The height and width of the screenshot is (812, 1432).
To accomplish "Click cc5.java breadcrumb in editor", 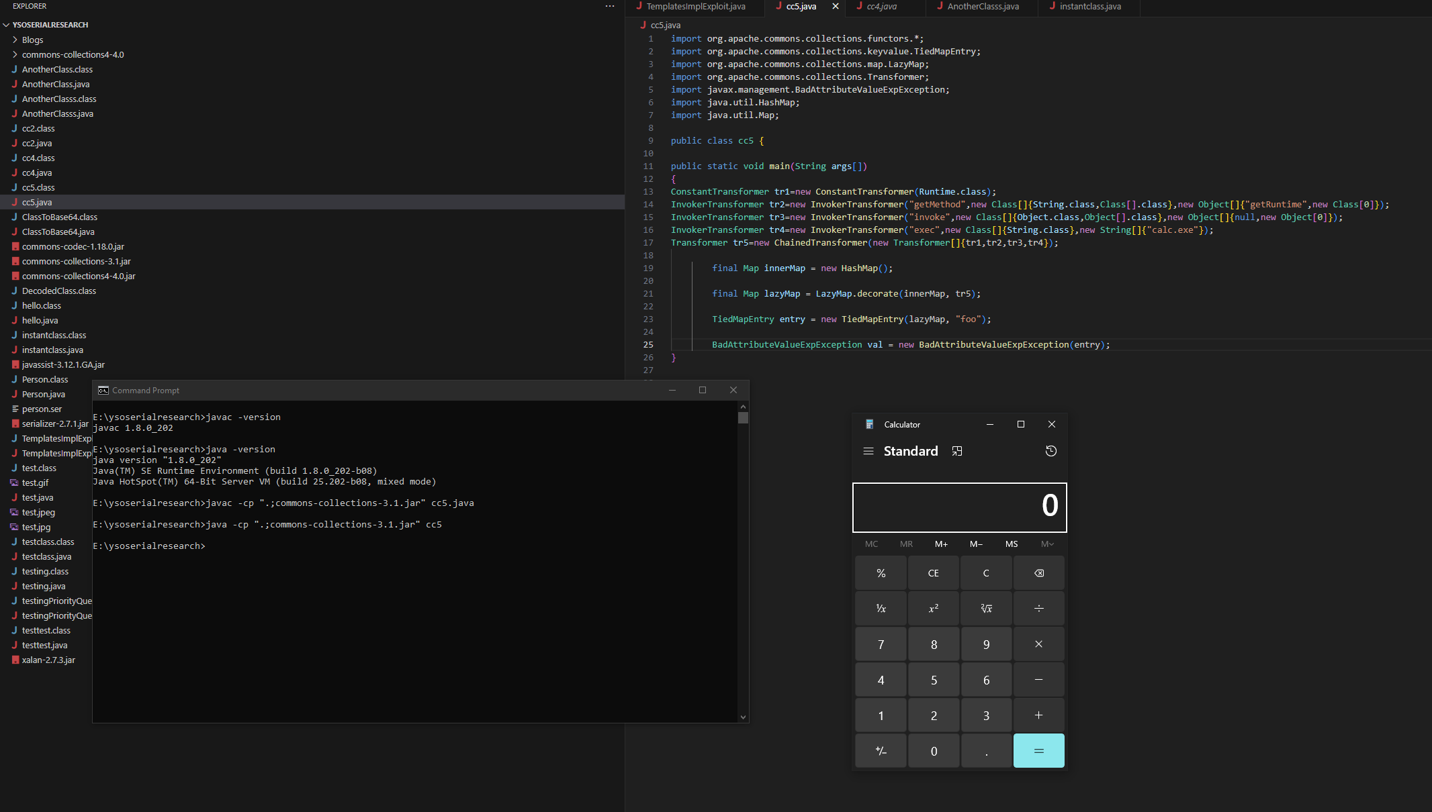I will [x=665, y=25].
